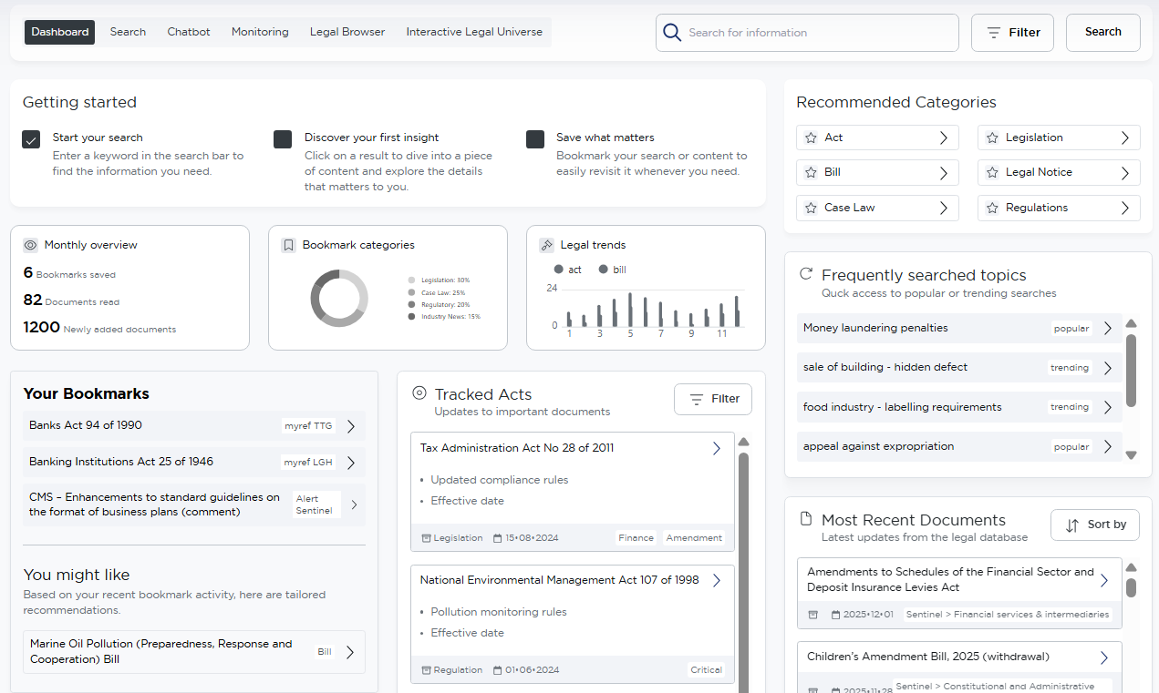Click the bookmark icon in Bookmark categories
This screenshot has height=693, width=1159.
(288, 245)
